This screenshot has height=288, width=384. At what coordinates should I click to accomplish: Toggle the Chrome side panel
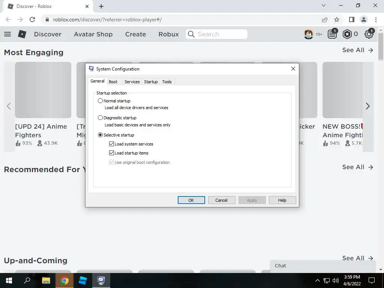[x=352, y=19]
